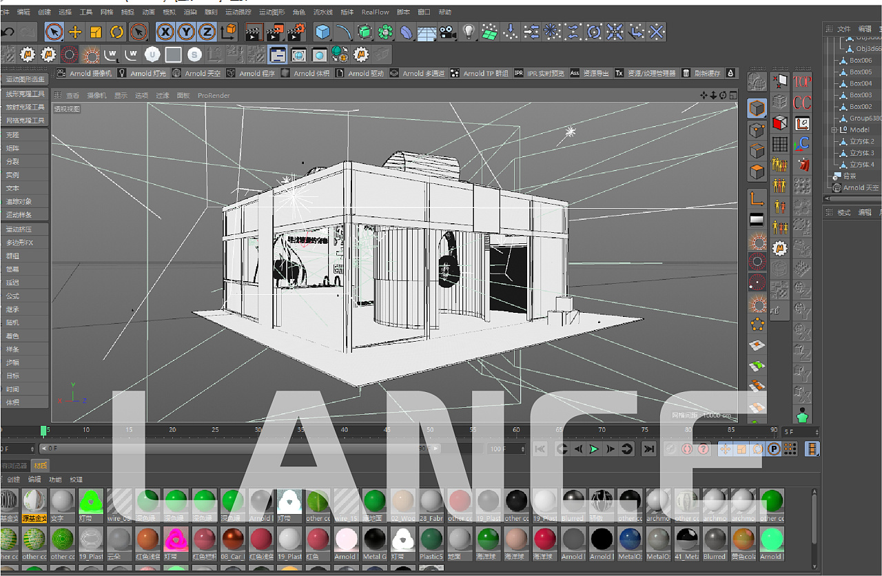Toggle parameter keyframe recording P button
This screenshot has width=882, height=576.
[774, 449]
